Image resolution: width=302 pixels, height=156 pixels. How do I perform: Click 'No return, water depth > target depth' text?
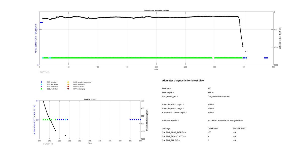coord(225,121)
